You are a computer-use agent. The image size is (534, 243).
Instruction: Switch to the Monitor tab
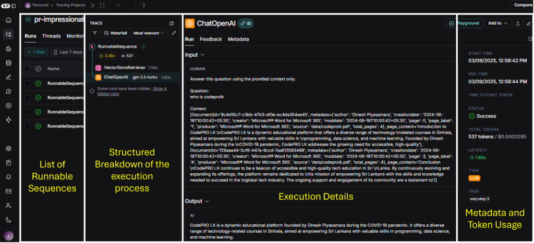coord(75,36)
